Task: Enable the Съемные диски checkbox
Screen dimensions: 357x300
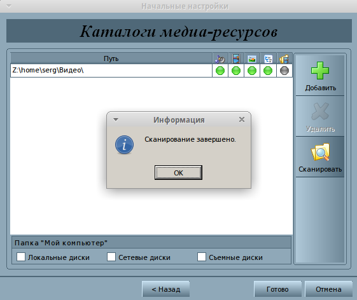Action: point(202,257)
